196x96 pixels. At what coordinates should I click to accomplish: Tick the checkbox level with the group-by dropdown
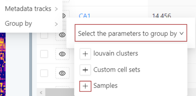(x=44, y=35)
